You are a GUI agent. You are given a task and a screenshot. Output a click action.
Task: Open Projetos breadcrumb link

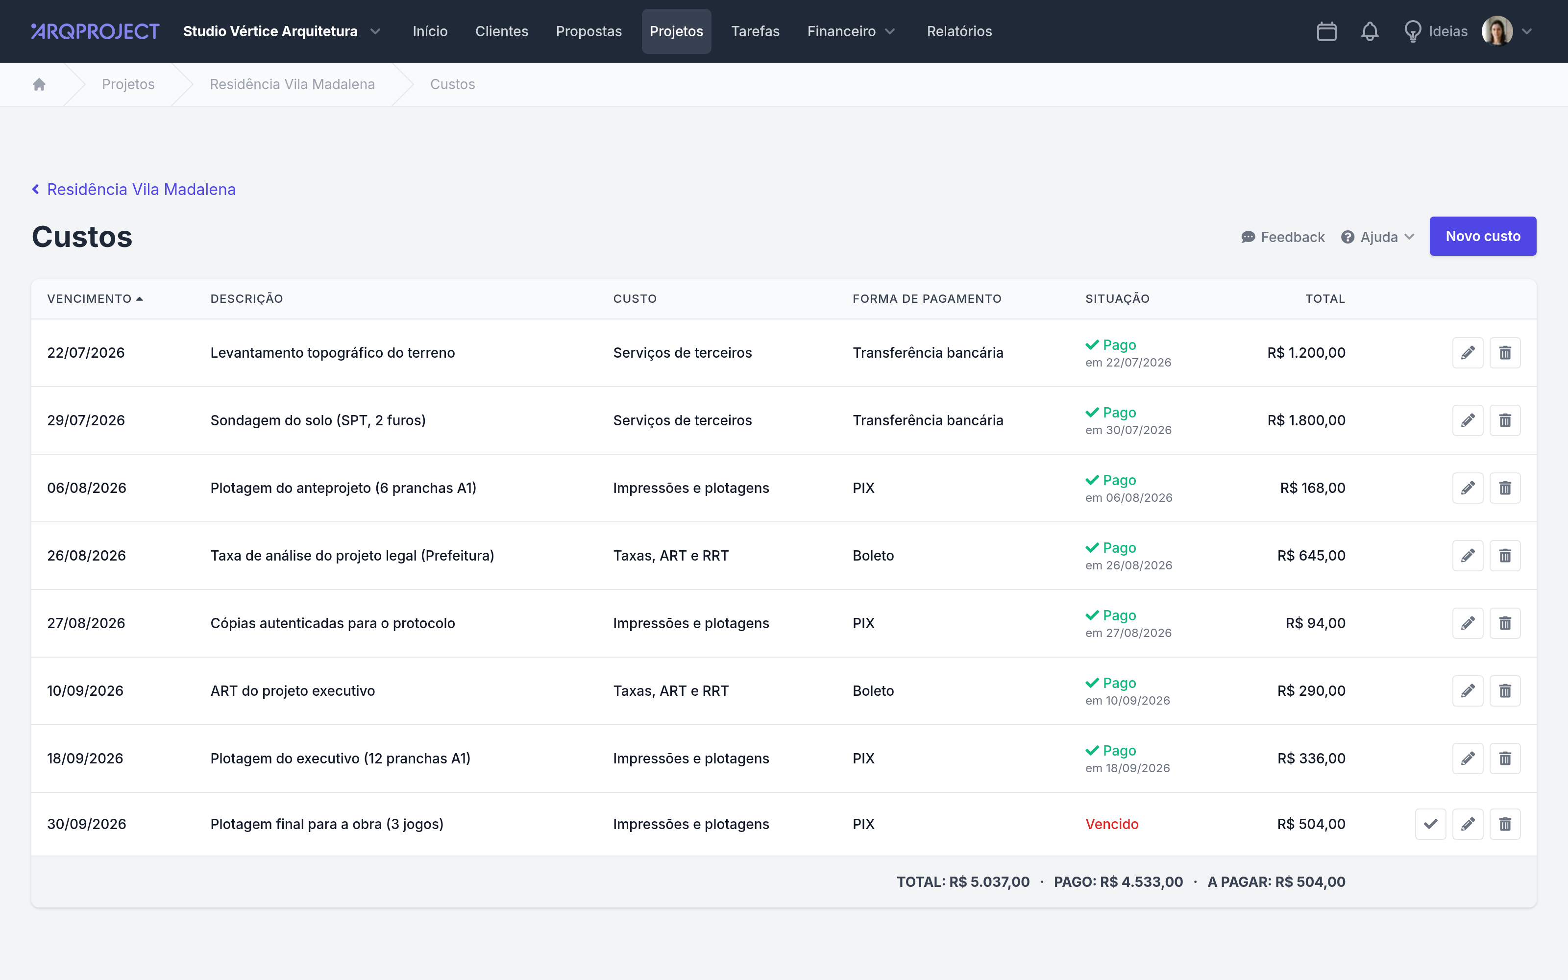coord(128,84)
